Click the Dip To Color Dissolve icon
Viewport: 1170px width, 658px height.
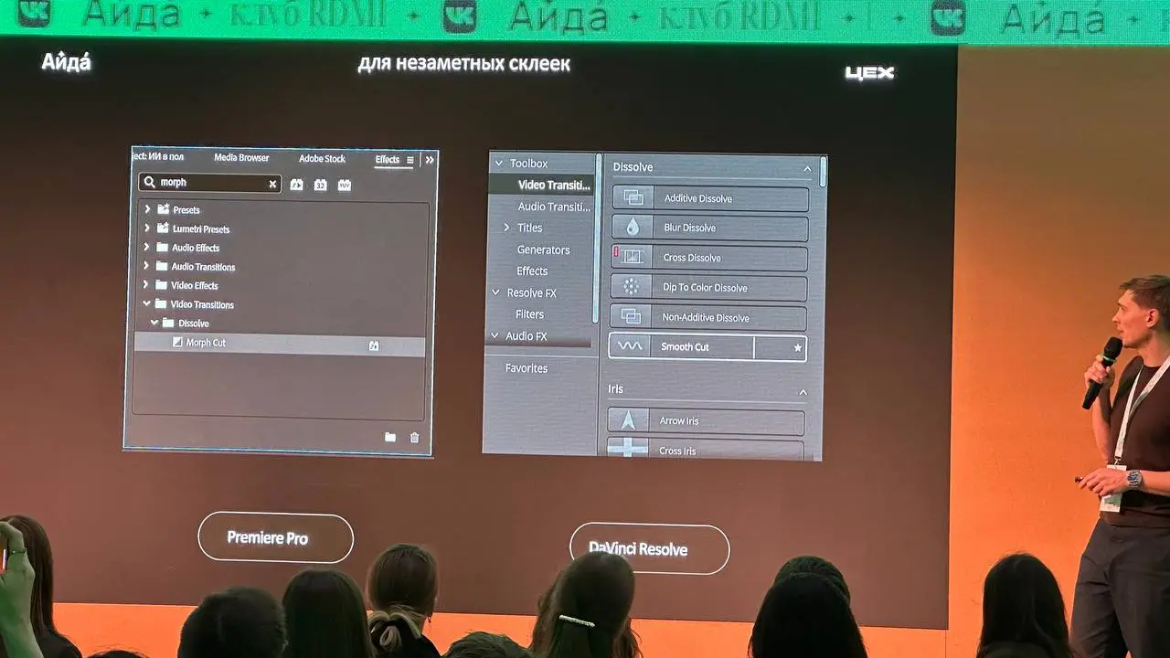pyautogui.click(x=632, y=287)
